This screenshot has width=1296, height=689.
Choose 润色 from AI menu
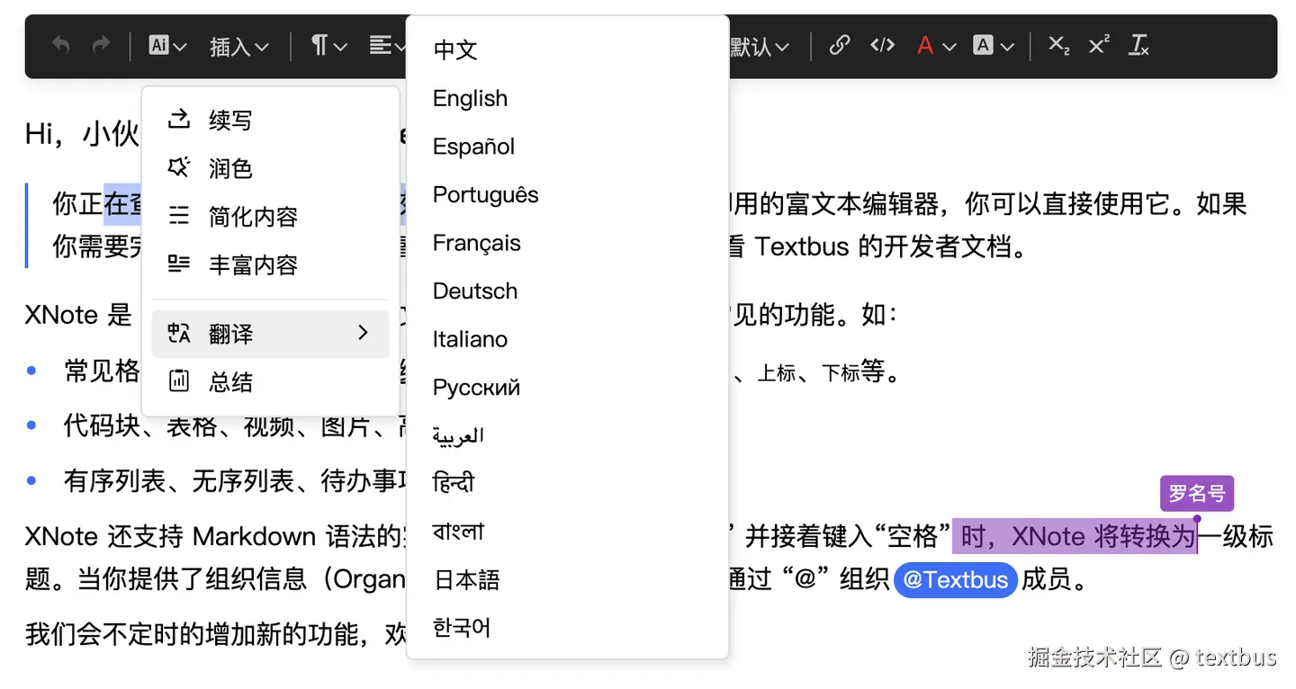[x=270, y=168]
